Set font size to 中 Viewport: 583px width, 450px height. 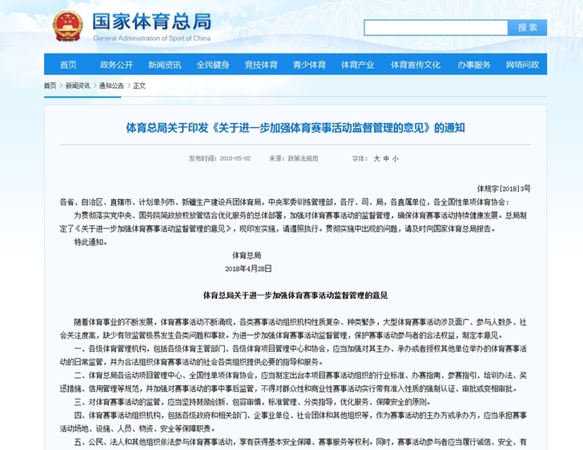coord(386,159)
